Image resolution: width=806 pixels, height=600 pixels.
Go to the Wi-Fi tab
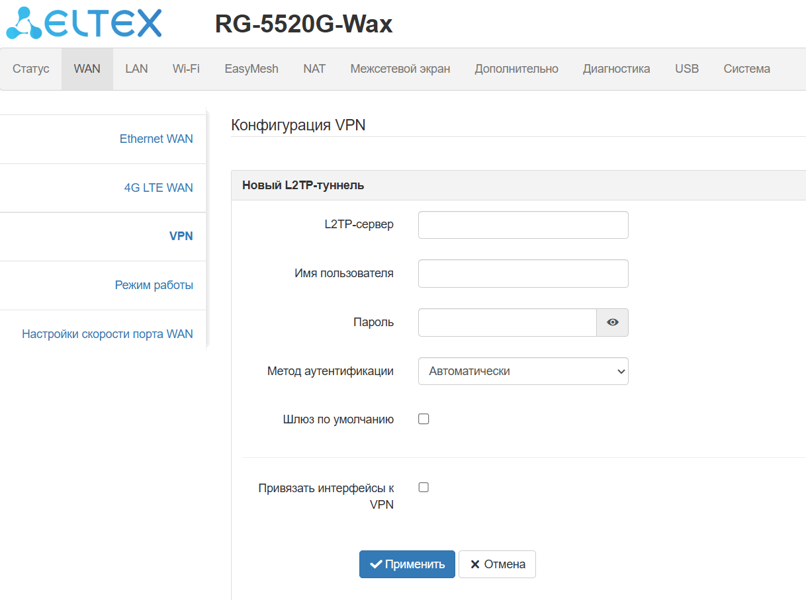pyautogui.click(x=186, y=69)
